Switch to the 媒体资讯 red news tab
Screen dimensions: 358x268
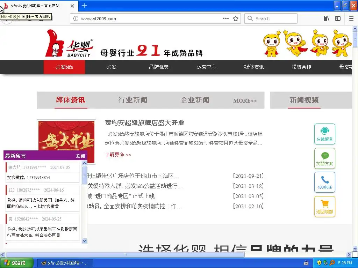click(x=71, y=100)
